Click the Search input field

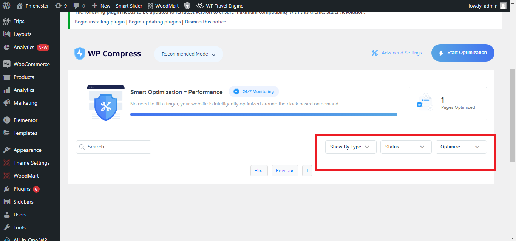tap(117, 147)
